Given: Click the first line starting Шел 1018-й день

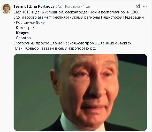Looking at the screenshot, I should point(76,12).
